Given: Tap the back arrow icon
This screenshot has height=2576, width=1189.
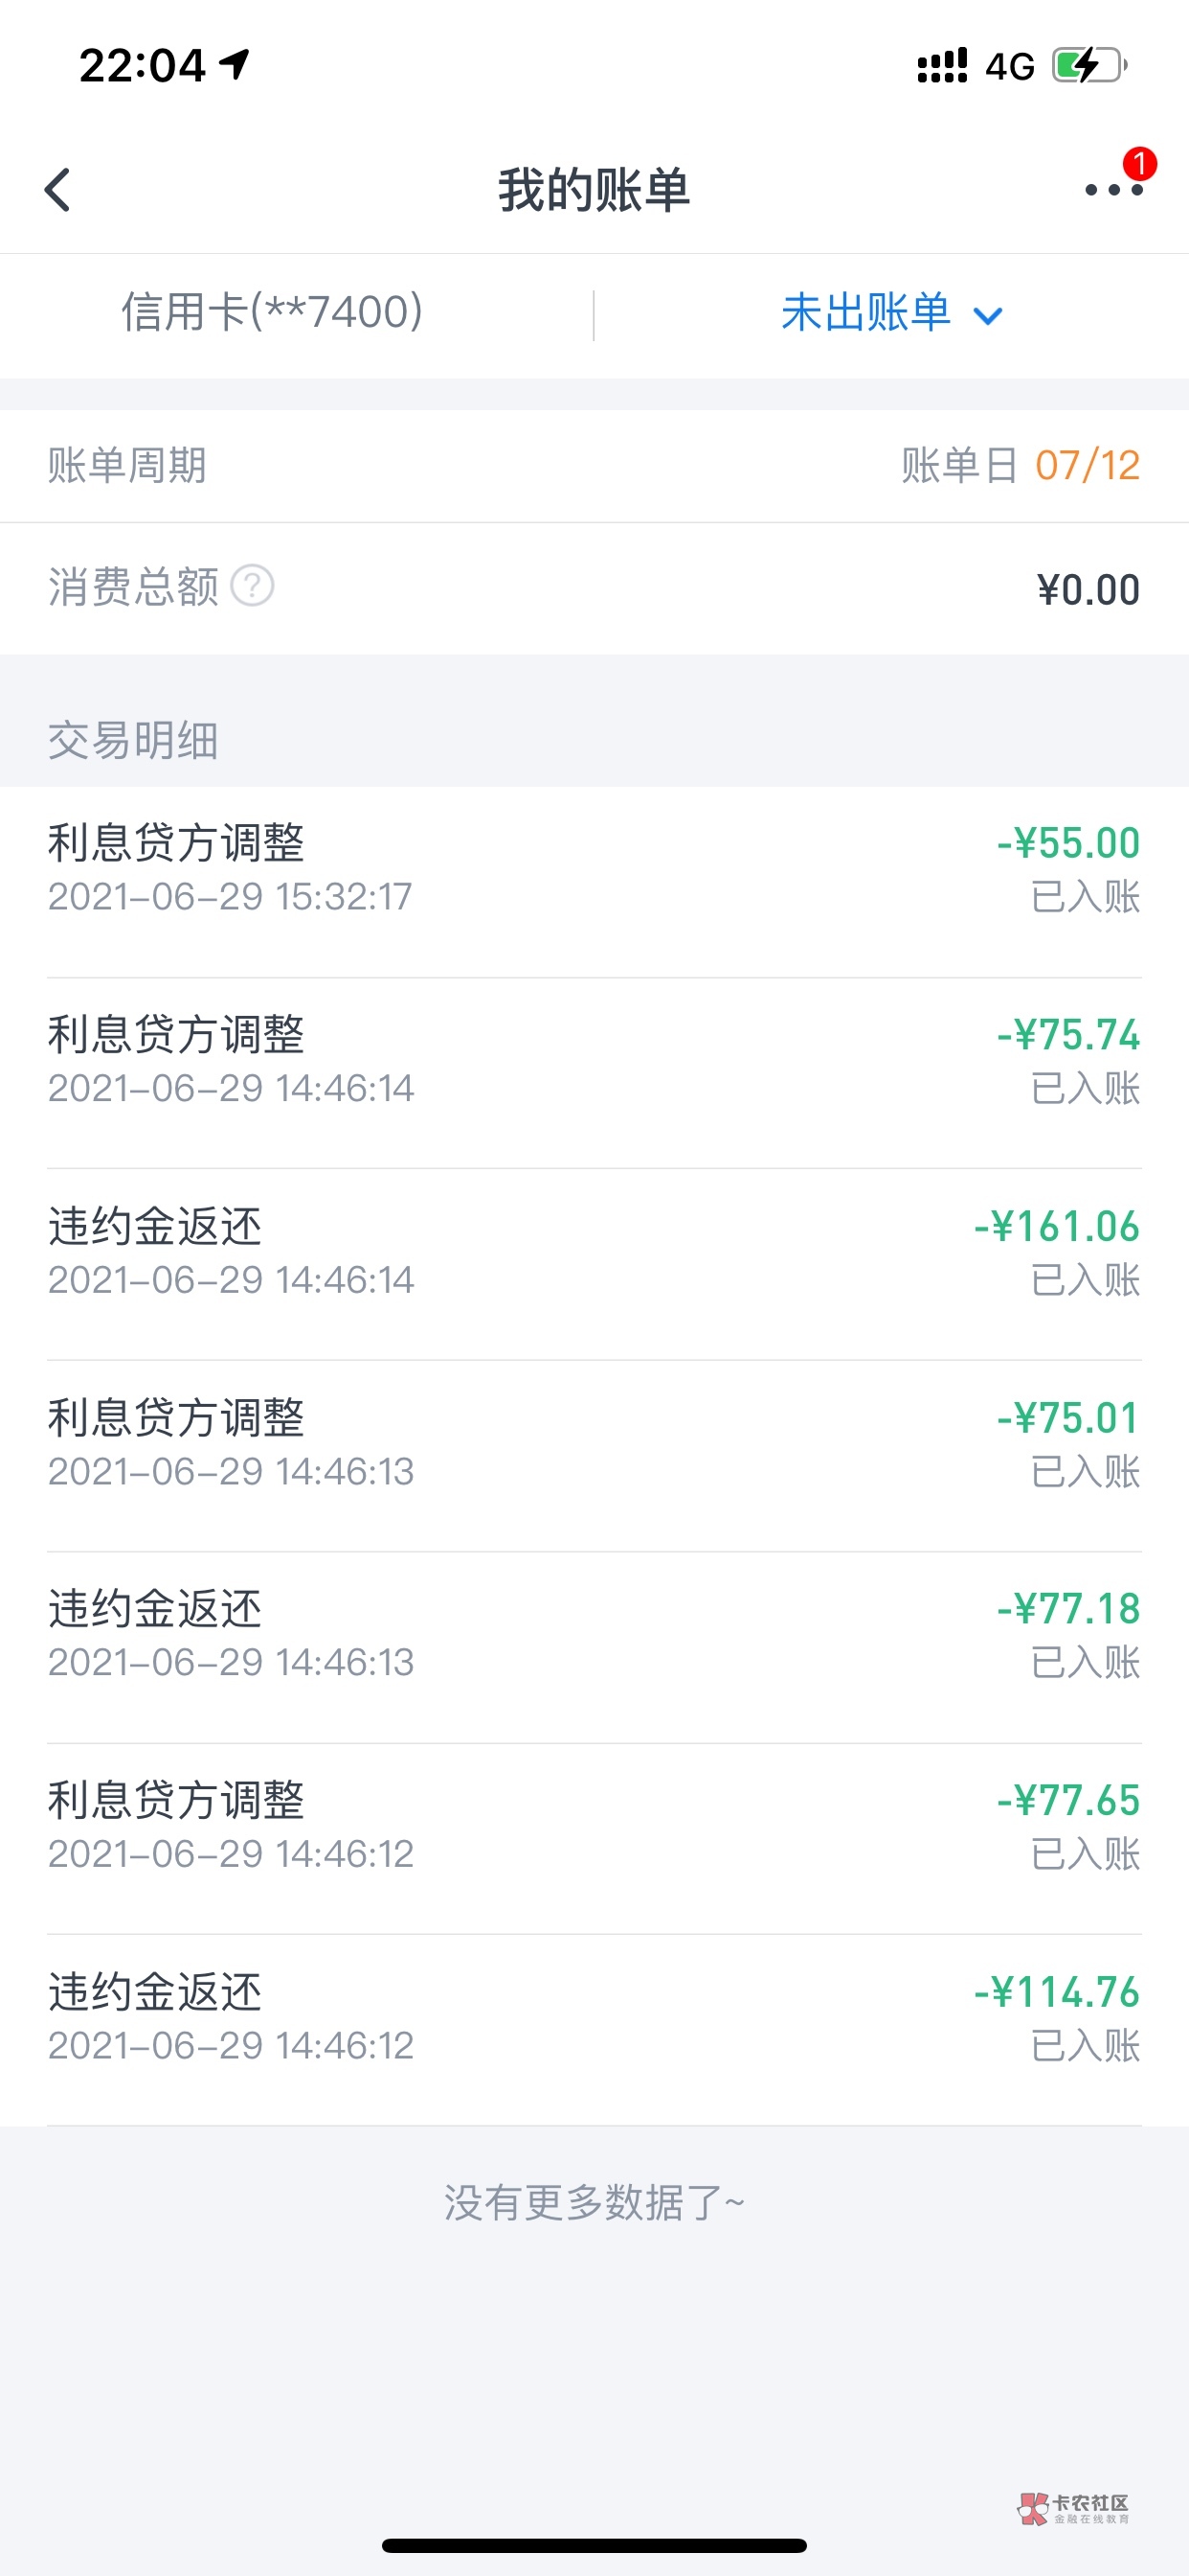Looking at the screenshot, I should click(x=58, y=189).
